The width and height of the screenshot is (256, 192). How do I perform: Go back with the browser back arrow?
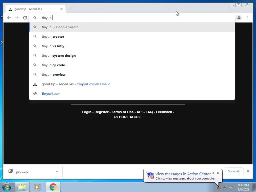coord(9,18)
